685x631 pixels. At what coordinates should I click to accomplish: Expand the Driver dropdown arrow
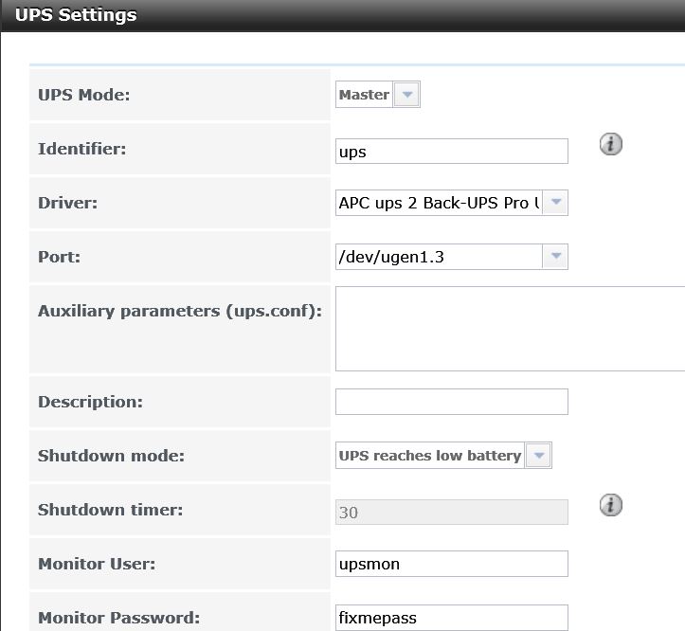tap(555, 203)
